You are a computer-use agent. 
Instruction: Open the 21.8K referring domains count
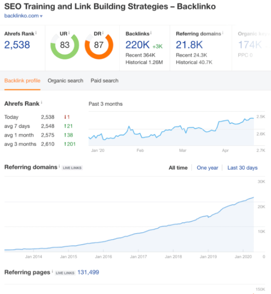click(189, 45)
